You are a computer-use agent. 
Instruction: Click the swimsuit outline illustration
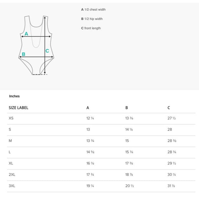click(x=36, y=45)
